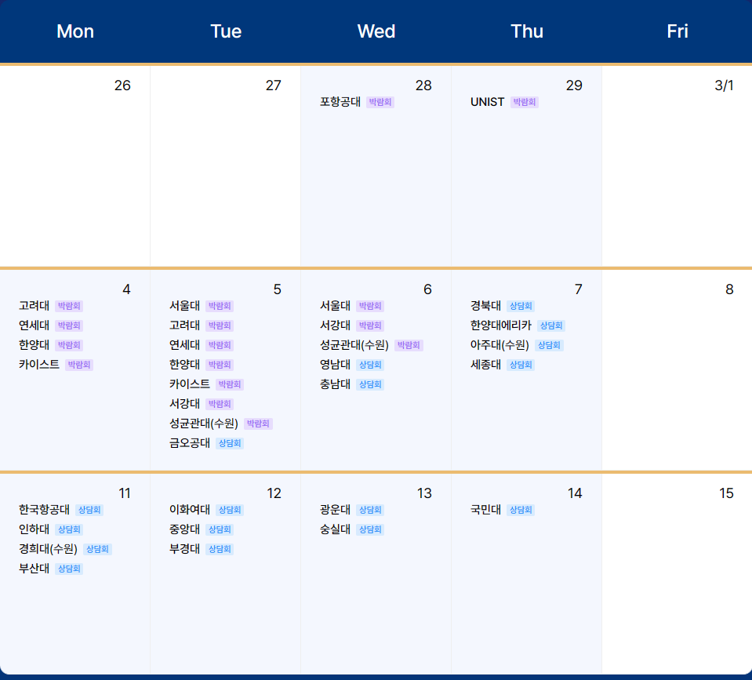
Task: Click 상담회 tag beside 금오공대
Action: pos(230,444)
